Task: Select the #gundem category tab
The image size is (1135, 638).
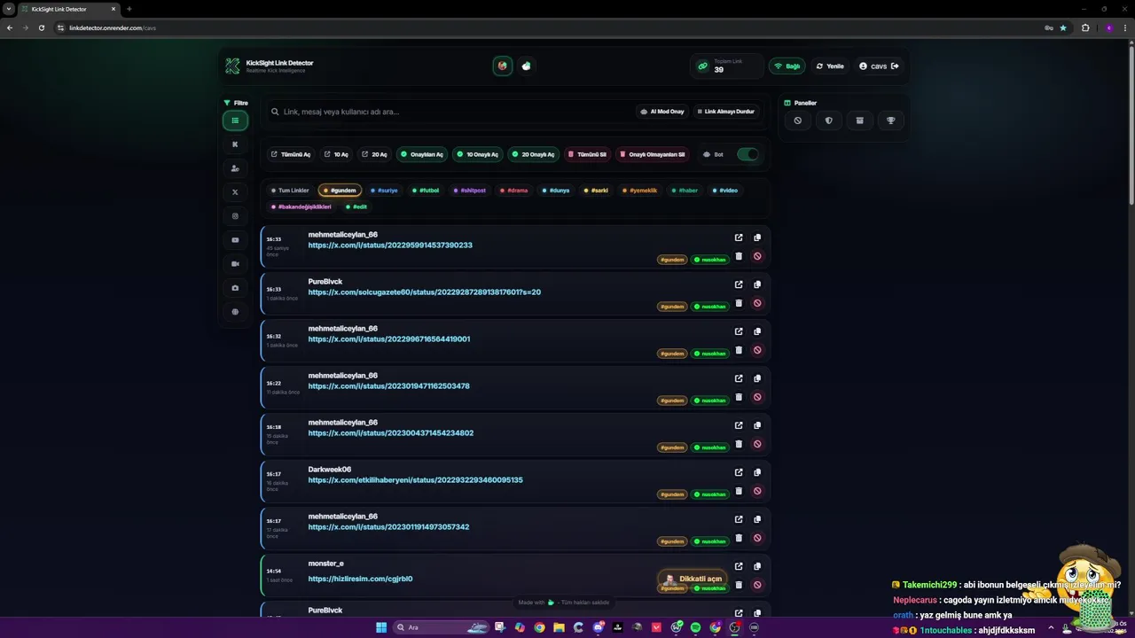Action: [x=340, y=191]
